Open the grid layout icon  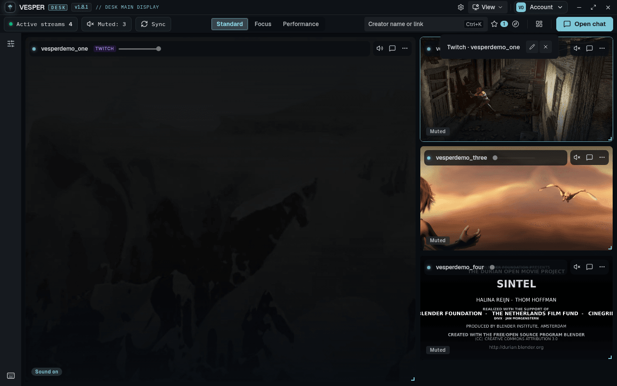[539, 24]
